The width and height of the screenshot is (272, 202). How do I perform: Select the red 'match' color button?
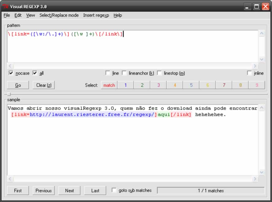(109, 85)
